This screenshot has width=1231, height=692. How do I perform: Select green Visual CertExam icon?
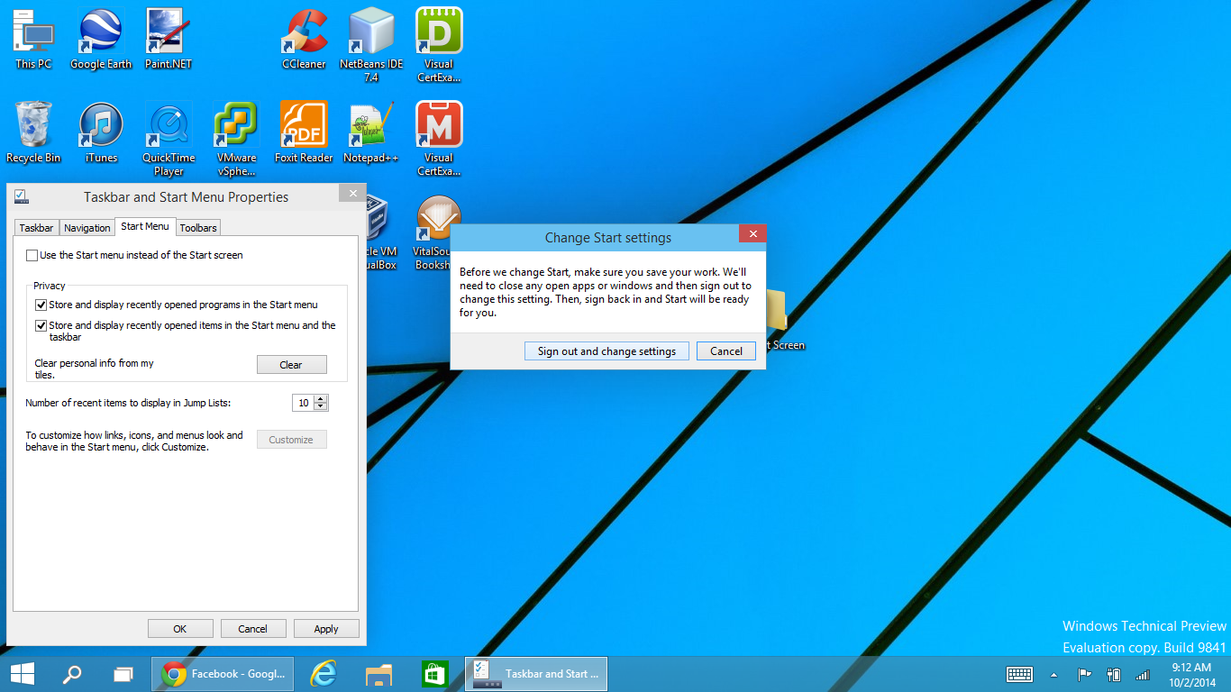439,45
